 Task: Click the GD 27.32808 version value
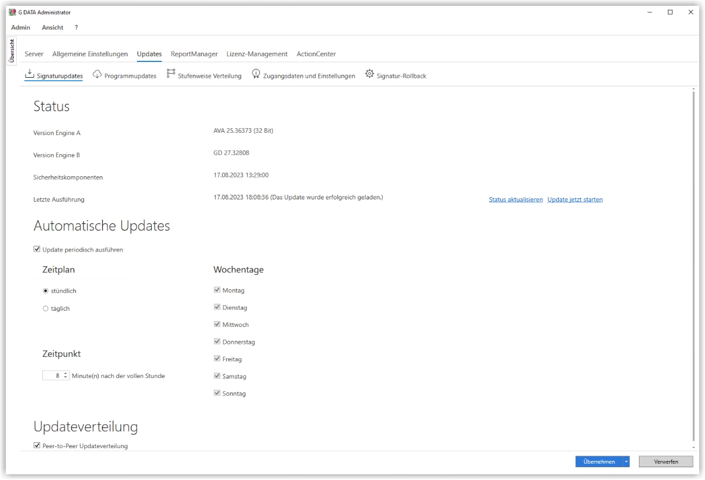[231, 153]
